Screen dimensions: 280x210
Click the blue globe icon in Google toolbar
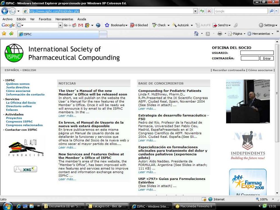pyautogui.click(x=98, y=25)
